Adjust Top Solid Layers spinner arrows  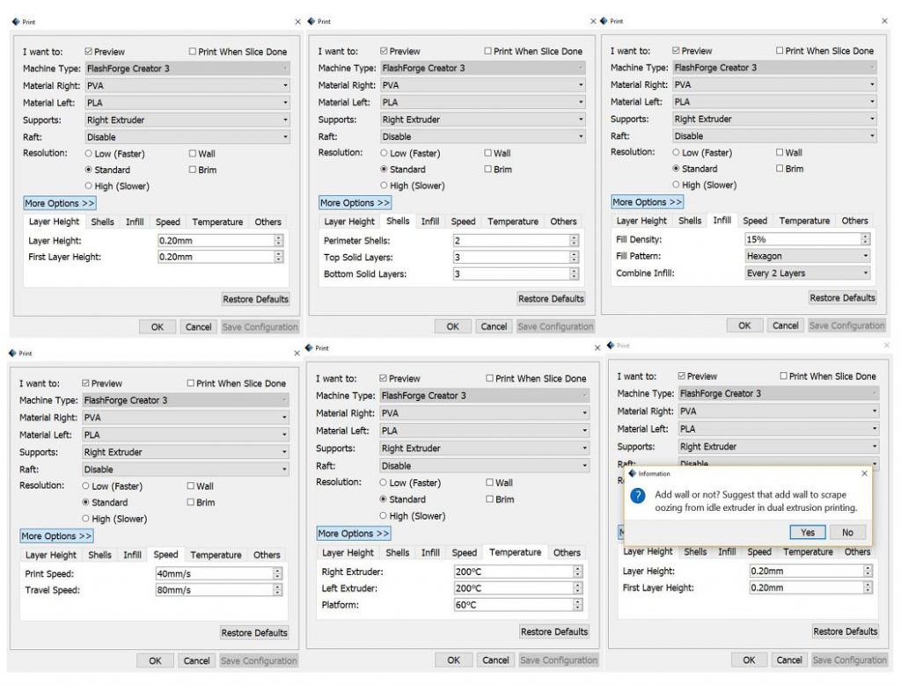point(574,258)
